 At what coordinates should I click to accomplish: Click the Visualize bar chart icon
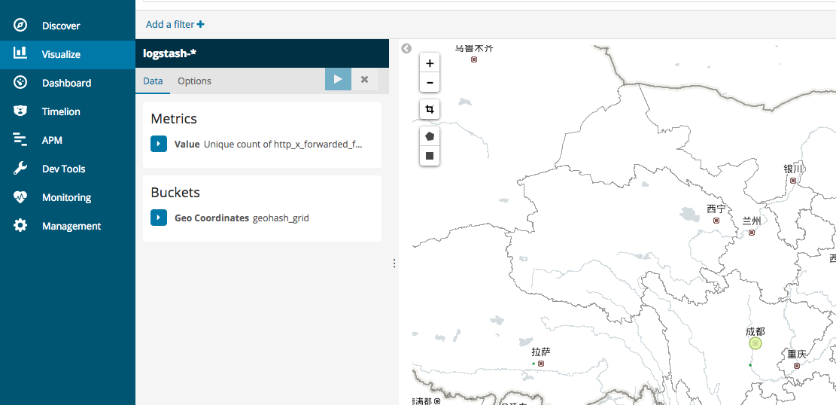(x=20, y=53)
